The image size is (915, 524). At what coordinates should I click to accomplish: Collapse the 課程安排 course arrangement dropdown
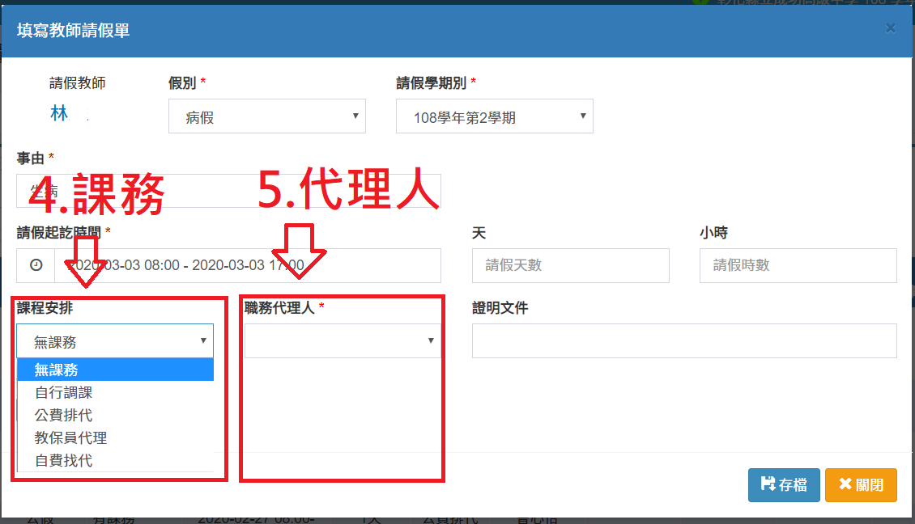(x=115, y=341)
